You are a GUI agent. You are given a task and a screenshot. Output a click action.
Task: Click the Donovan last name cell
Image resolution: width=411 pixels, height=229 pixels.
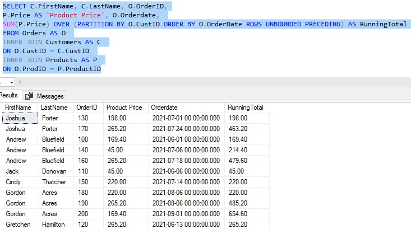pyautogui.click(x=56, y=171)
